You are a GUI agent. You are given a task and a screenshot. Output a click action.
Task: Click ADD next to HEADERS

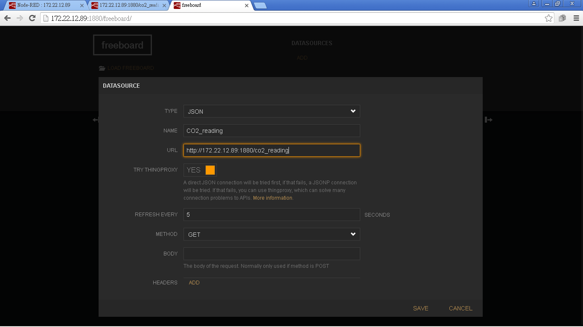coord(194,283)
